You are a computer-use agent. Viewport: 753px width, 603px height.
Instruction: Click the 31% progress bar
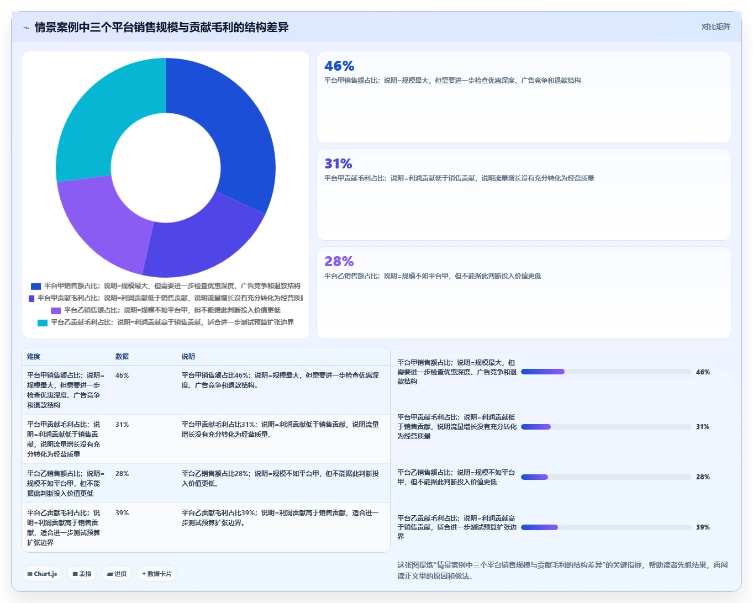point(606,426)
